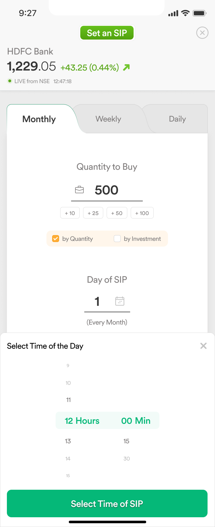Enable the by Investment checkbox
This screenshot has height=527, width=215.
click(117, 239)
